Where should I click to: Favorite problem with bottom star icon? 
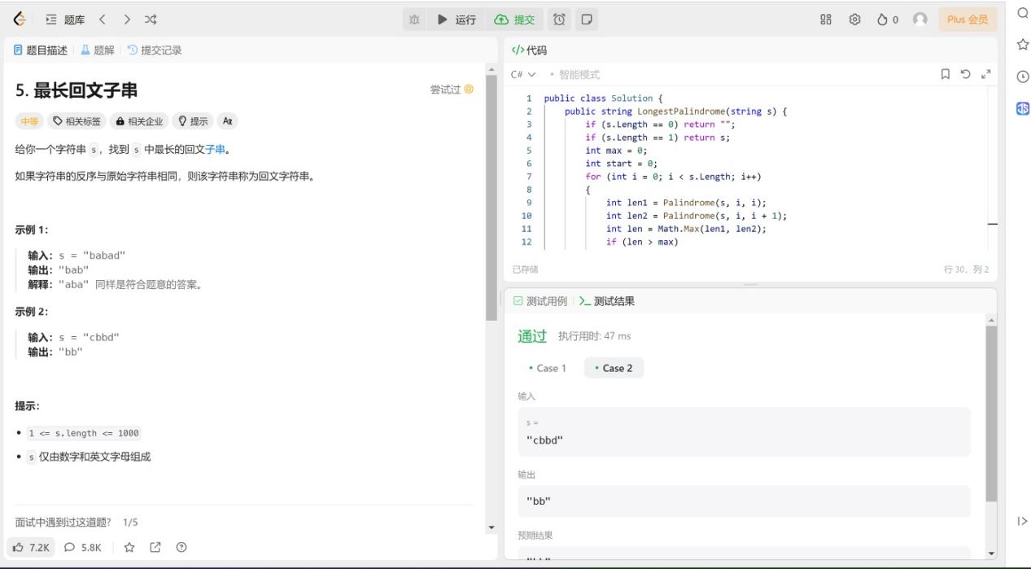coord(129,547)
